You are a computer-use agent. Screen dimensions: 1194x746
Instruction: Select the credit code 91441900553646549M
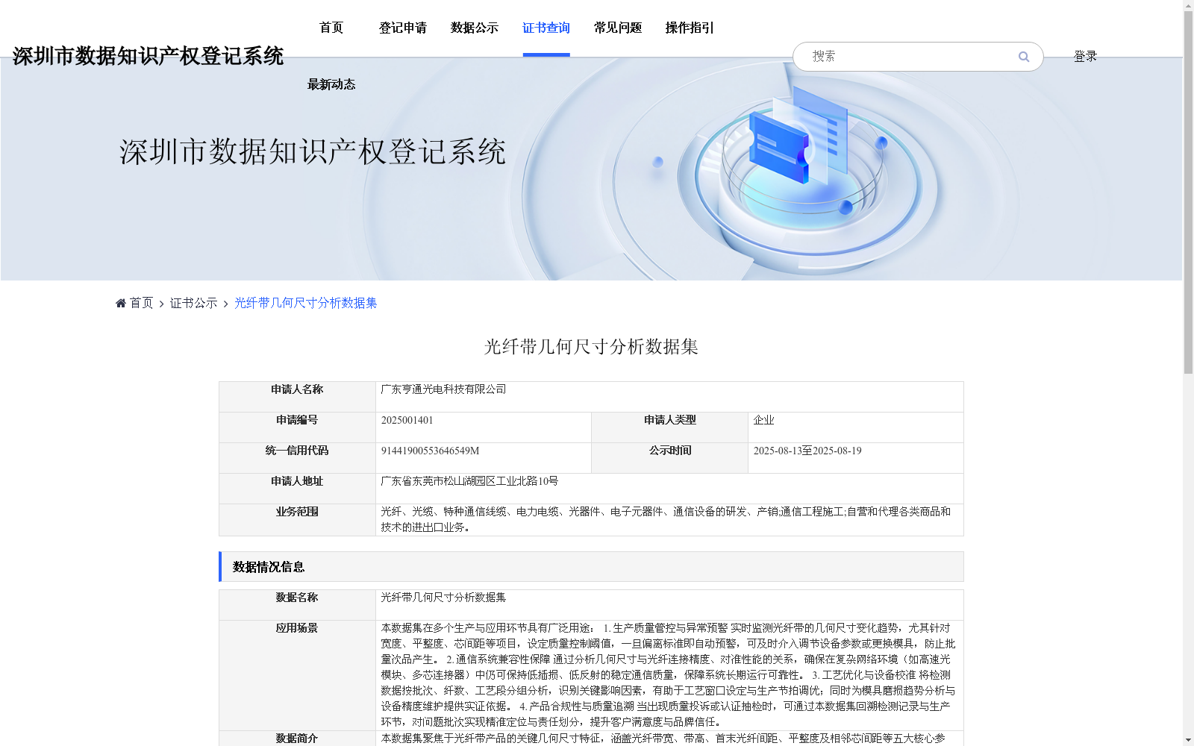tap(430, 451)
